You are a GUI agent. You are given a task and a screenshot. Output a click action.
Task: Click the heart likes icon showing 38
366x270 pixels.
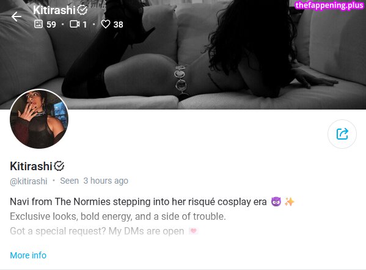[106, 24]
